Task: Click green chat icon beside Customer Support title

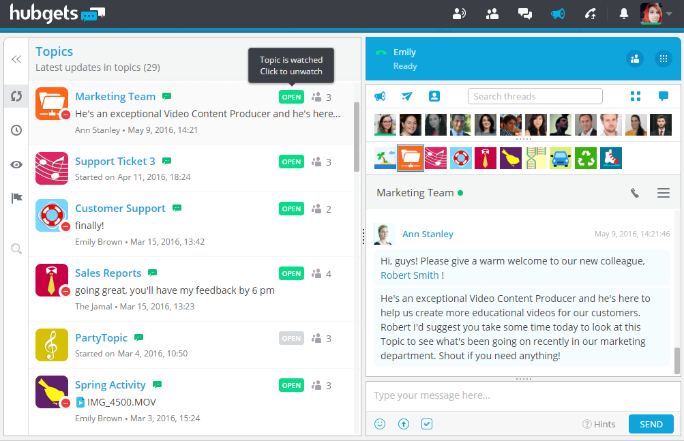Action: pyautogui.click(x=177, y=208)
